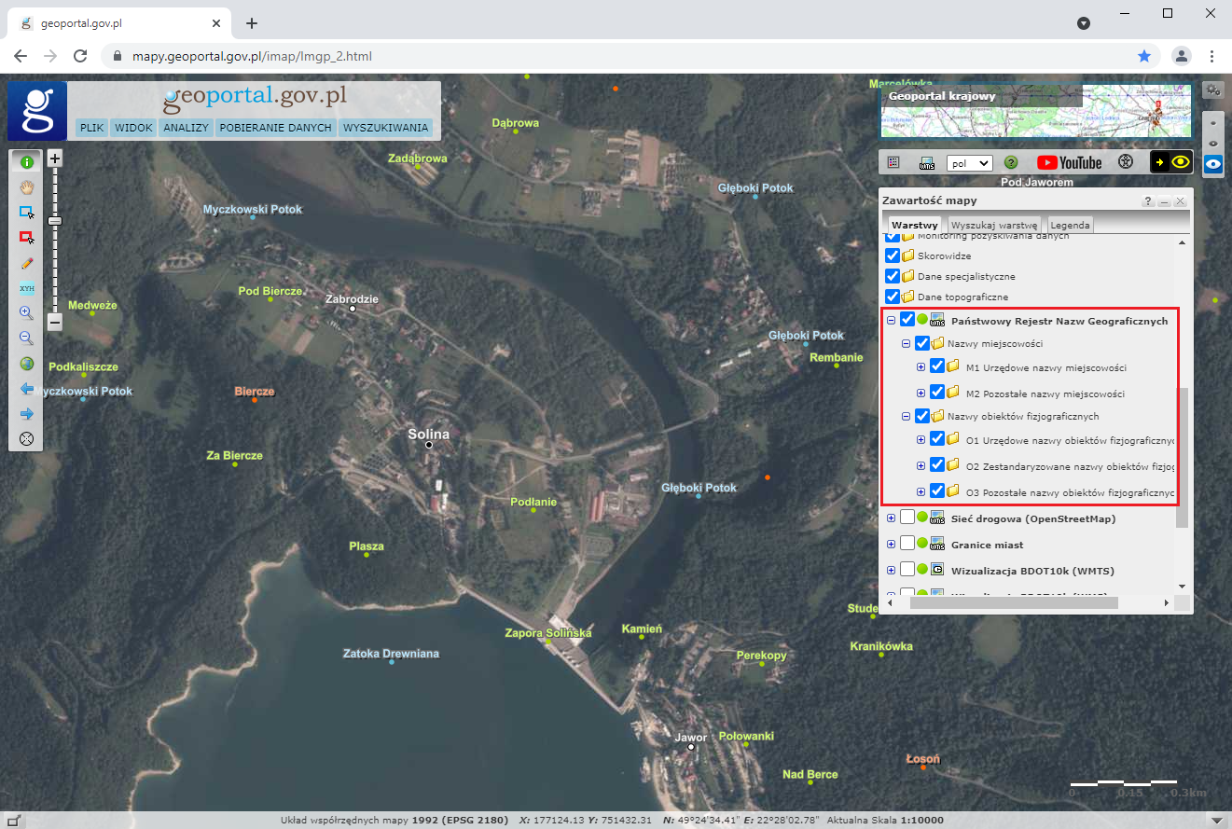The width and height of the screenshot is (1232, 829).
Task: Switch to the Legenda tab
Action: coord(1069,226)
